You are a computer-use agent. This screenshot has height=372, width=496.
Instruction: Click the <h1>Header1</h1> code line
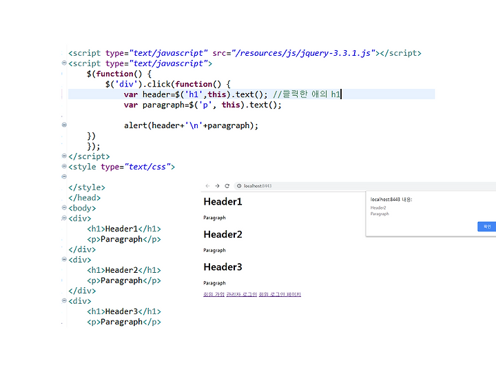coord(124,229)
